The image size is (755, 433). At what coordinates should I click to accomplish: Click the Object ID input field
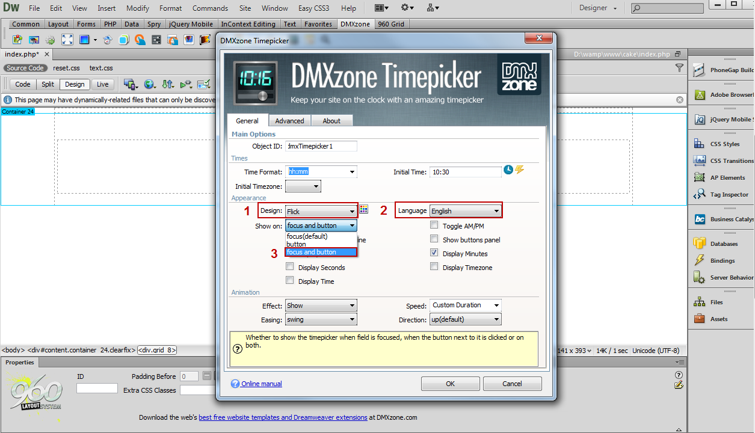tap(321, 146)
